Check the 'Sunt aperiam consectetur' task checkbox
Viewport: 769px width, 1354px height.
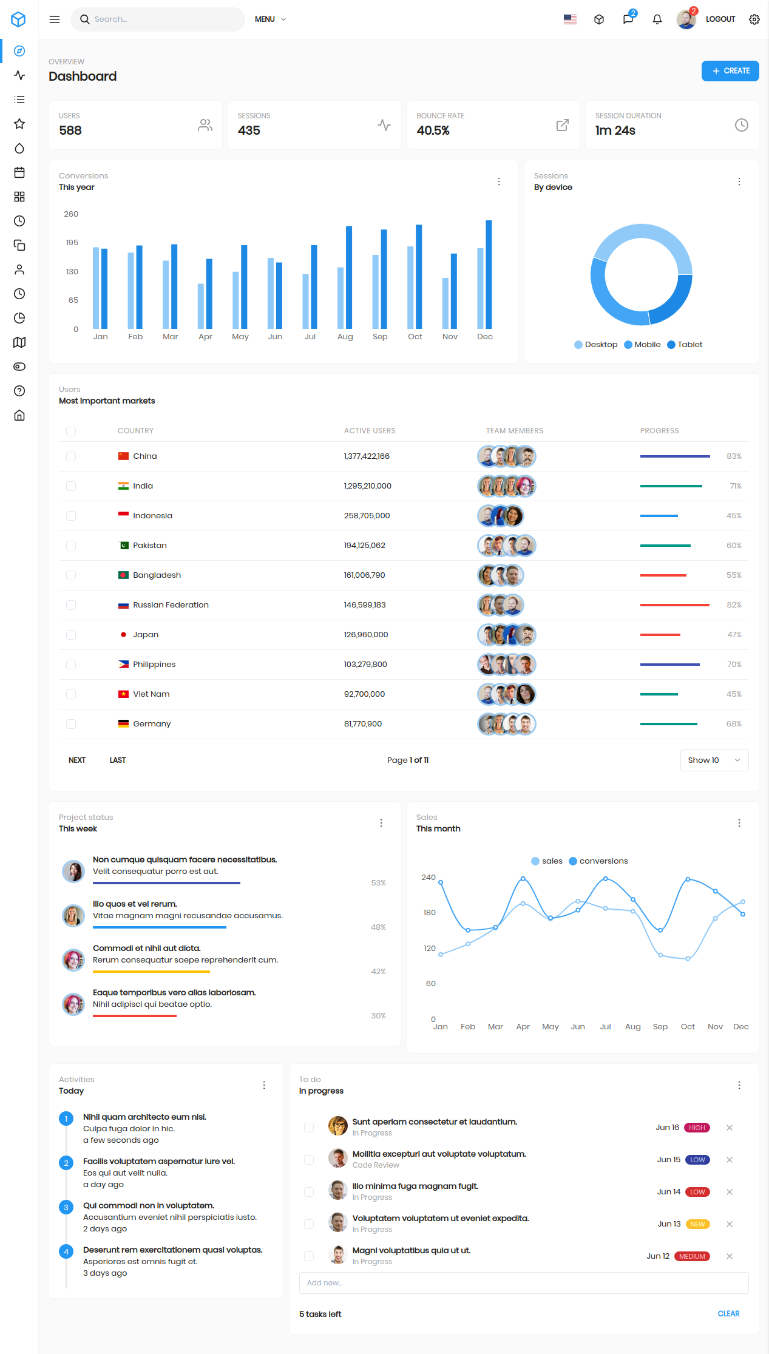(x=309, y=1128)
